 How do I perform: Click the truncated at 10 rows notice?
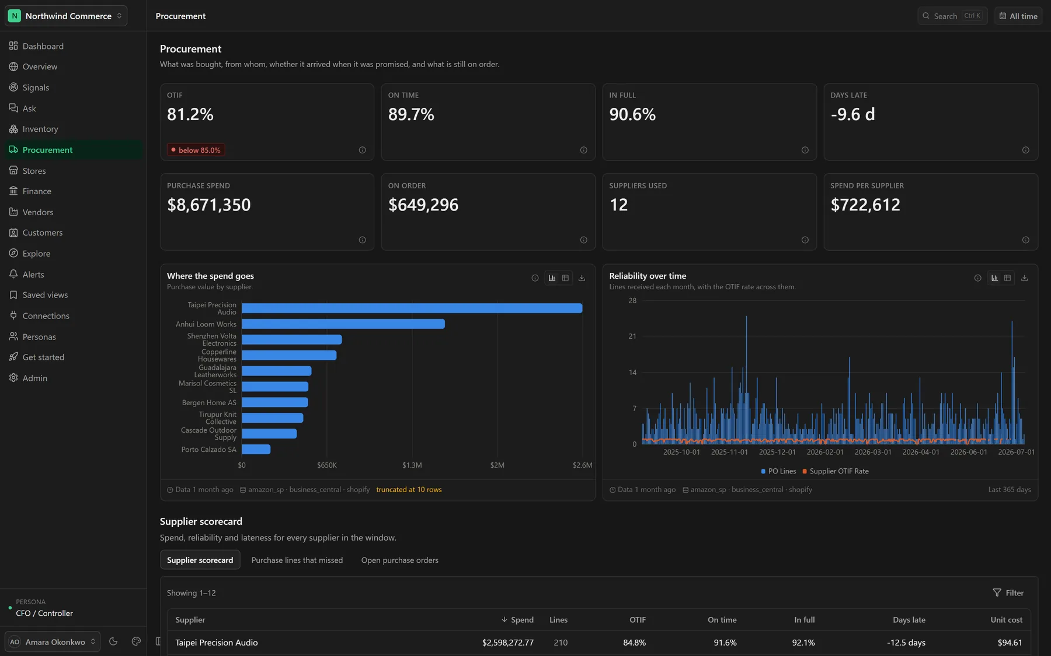point(409,490)
